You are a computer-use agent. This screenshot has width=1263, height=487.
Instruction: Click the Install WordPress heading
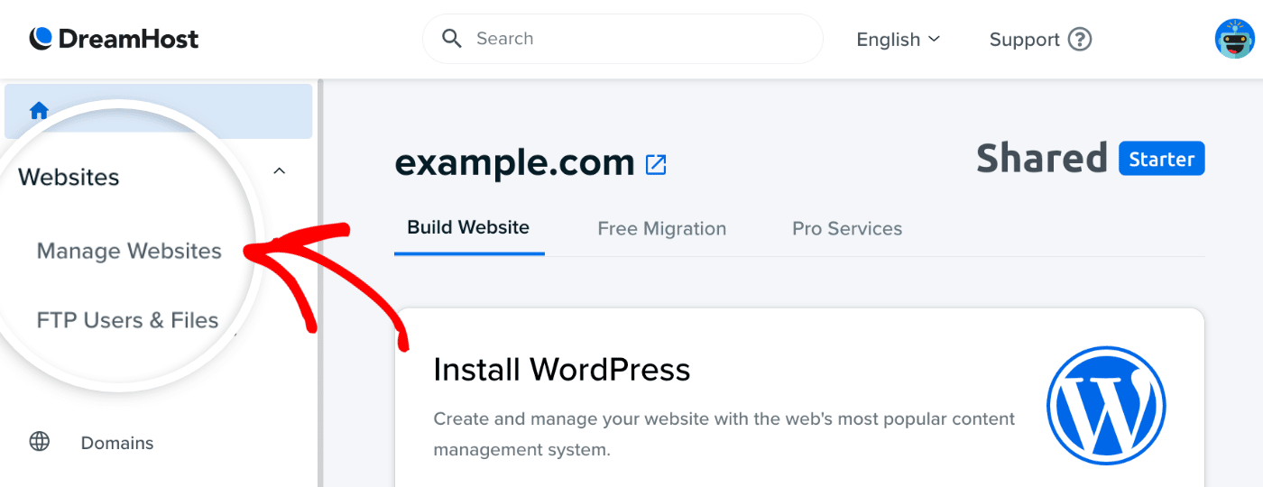click(x=562, y=370)
